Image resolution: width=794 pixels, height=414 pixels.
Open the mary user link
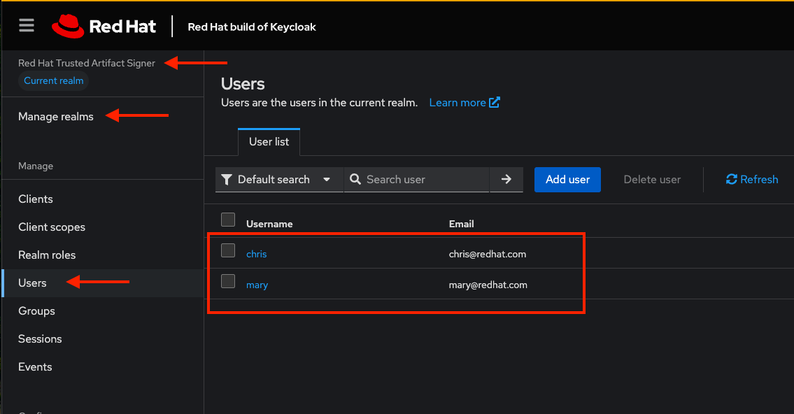coord(257,285)
